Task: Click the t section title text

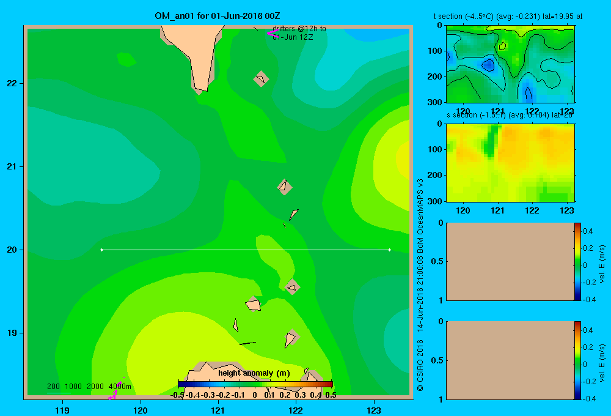Action: (x=508, y=17)
